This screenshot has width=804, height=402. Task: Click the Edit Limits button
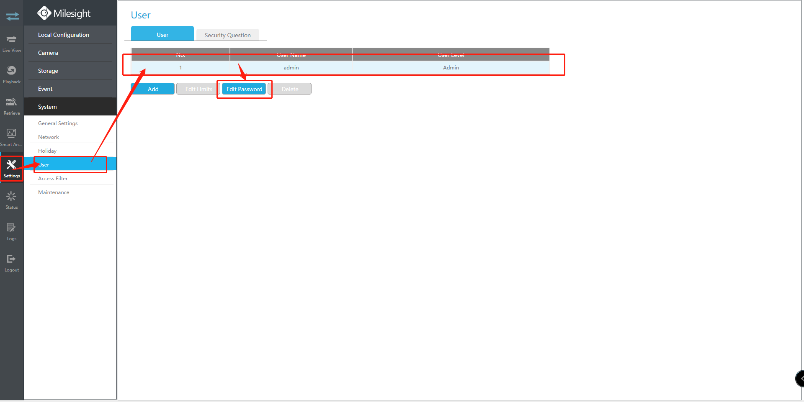198,89
